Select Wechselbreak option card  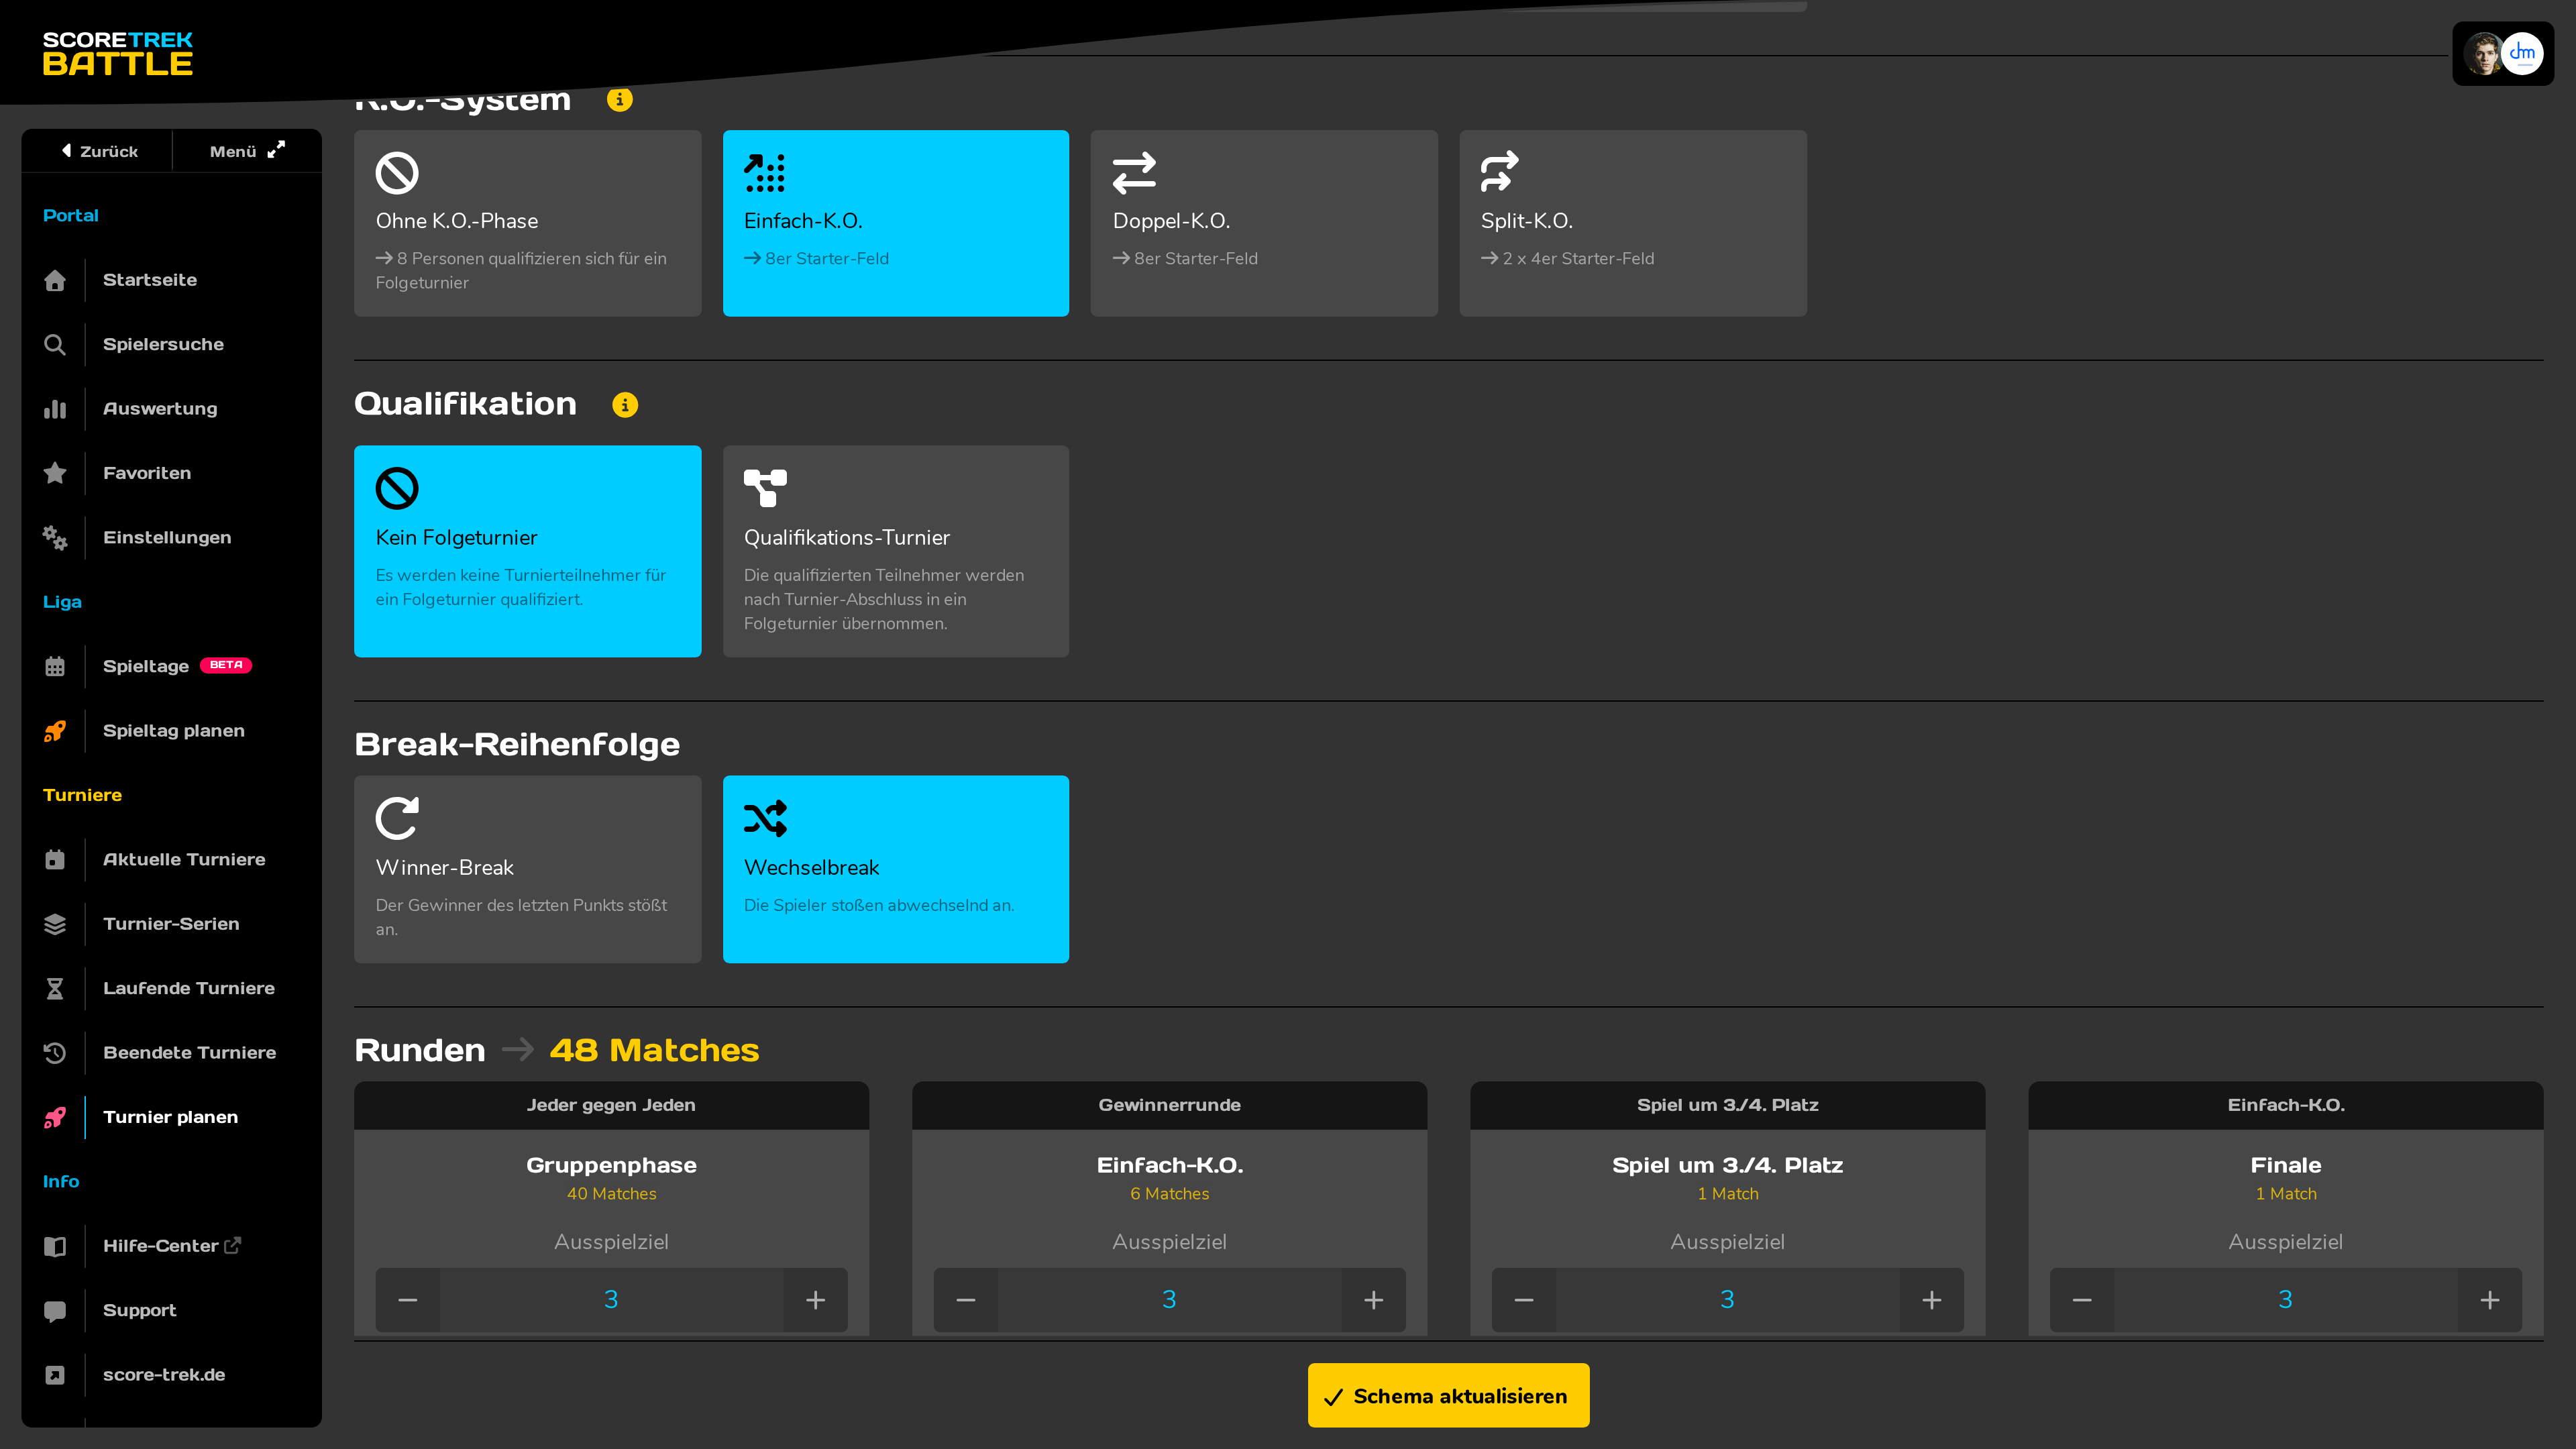point(896,869)
